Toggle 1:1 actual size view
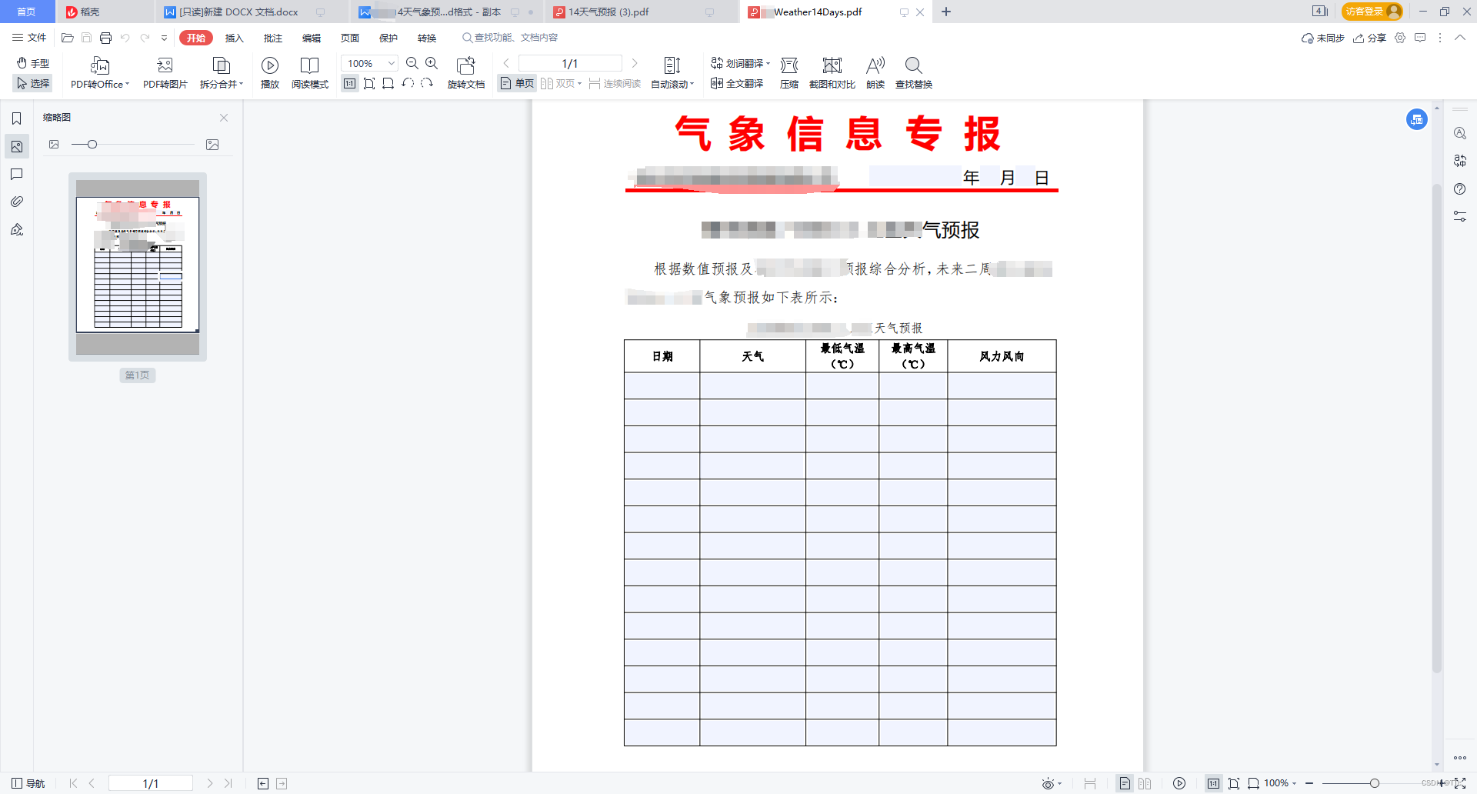Screen dimensions: 1477x794 click(x=349, y=84)
